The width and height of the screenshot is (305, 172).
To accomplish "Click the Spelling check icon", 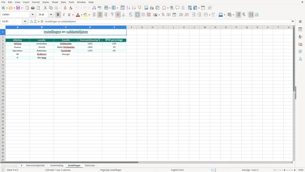I will 100,8.
